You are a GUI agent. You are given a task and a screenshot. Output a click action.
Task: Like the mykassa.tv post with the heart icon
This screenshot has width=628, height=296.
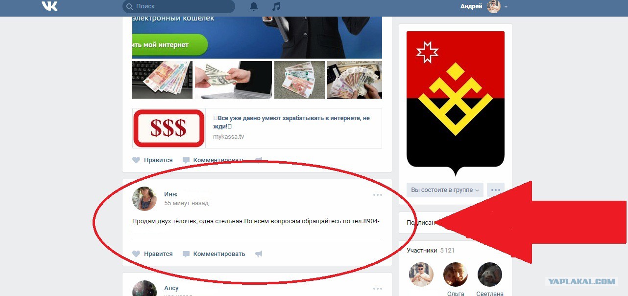[x=136, y=160]
